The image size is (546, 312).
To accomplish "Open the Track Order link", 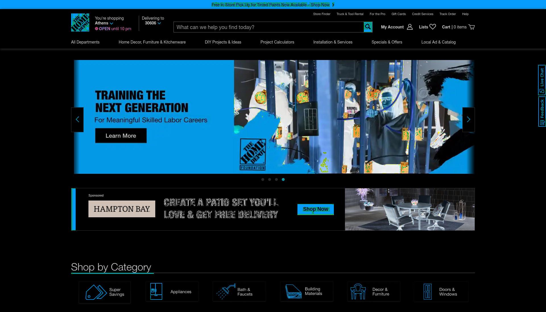I will pyautogui.click(x=448, y=14).
